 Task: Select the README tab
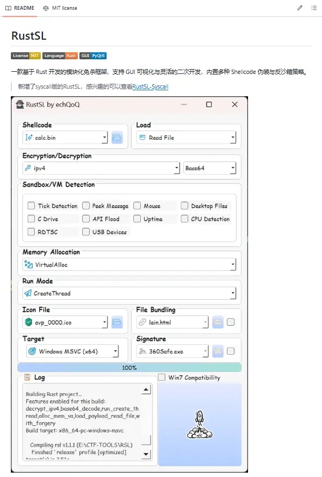coord(20,8)
